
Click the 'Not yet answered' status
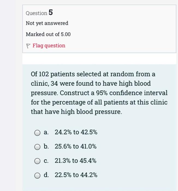pos(47,23)
